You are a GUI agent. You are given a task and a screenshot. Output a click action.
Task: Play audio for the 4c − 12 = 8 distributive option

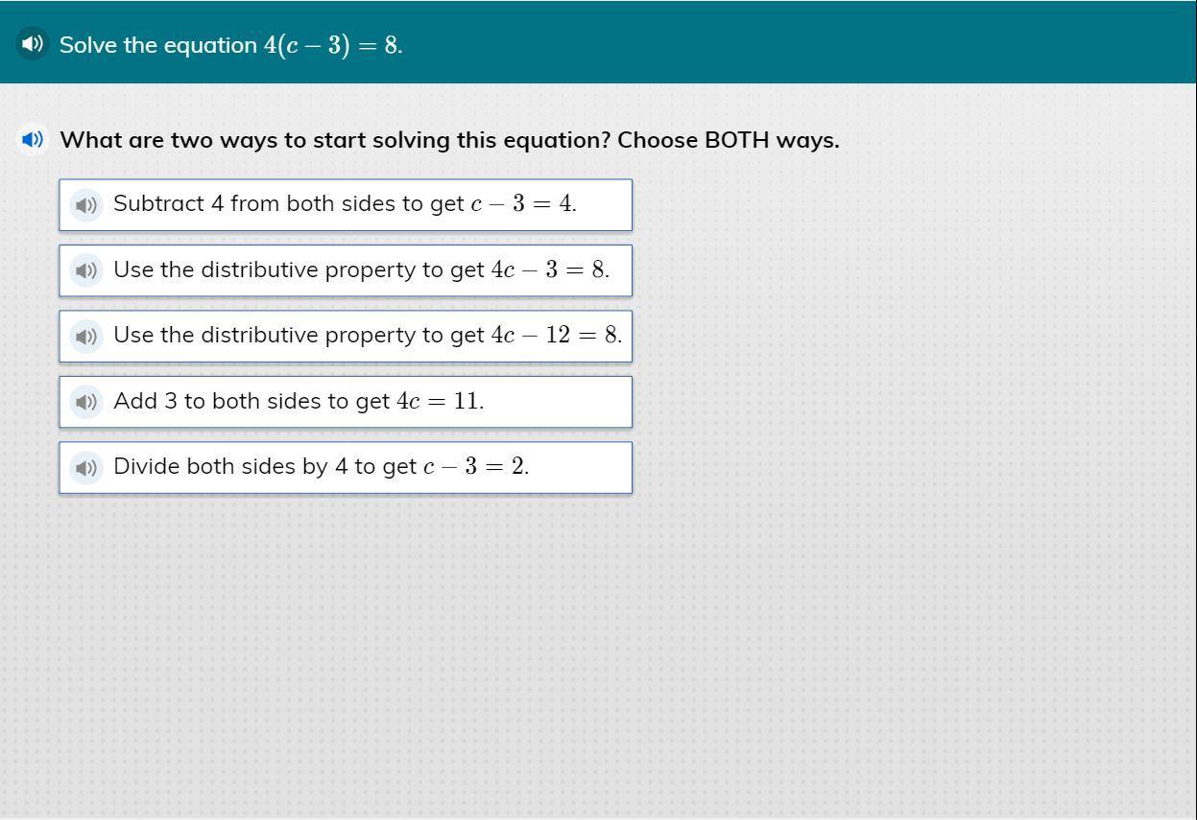click(x=86, y=336)
